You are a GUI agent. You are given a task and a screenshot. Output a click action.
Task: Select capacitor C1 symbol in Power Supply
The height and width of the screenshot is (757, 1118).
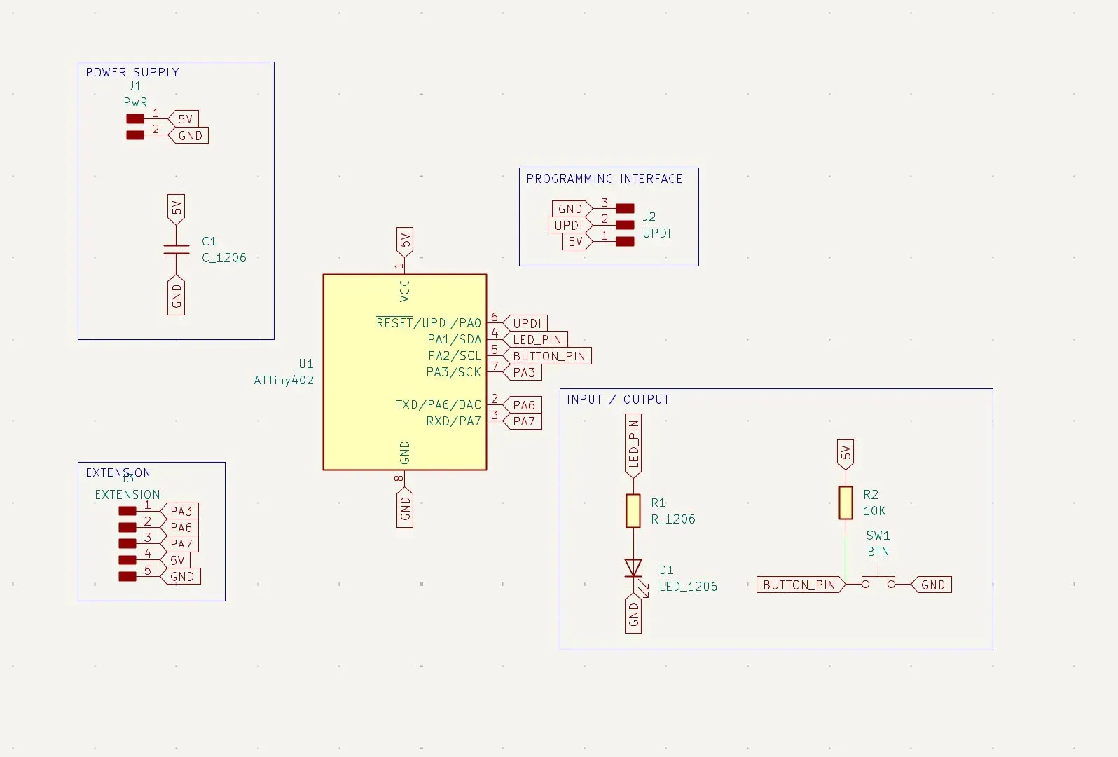click(176, 250)
